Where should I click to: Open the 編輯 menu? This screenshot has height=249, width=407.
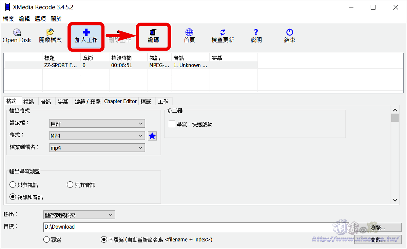(24, 19)
